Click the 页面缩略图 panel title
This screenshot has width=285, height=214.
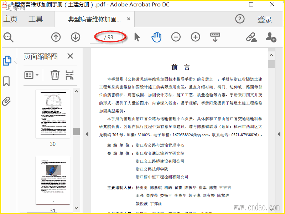click(41, 56)
